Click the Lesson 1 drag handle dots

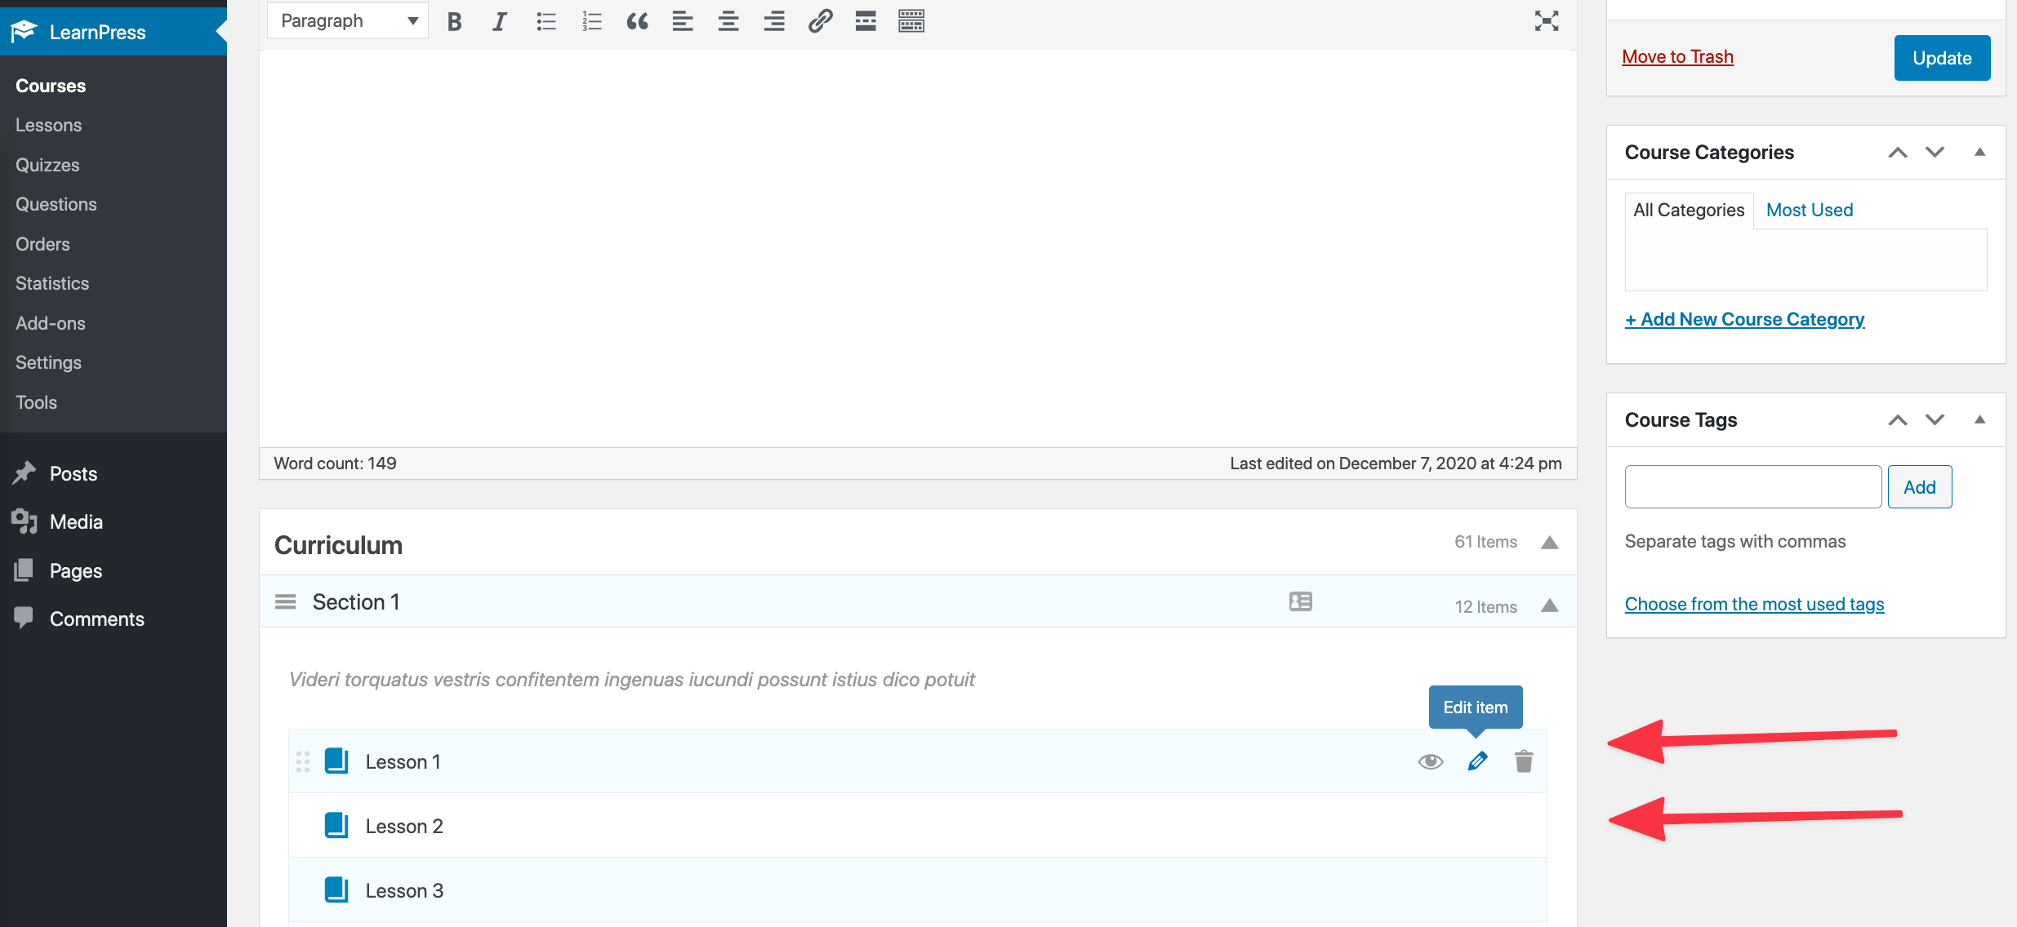[x=303, y=761]
